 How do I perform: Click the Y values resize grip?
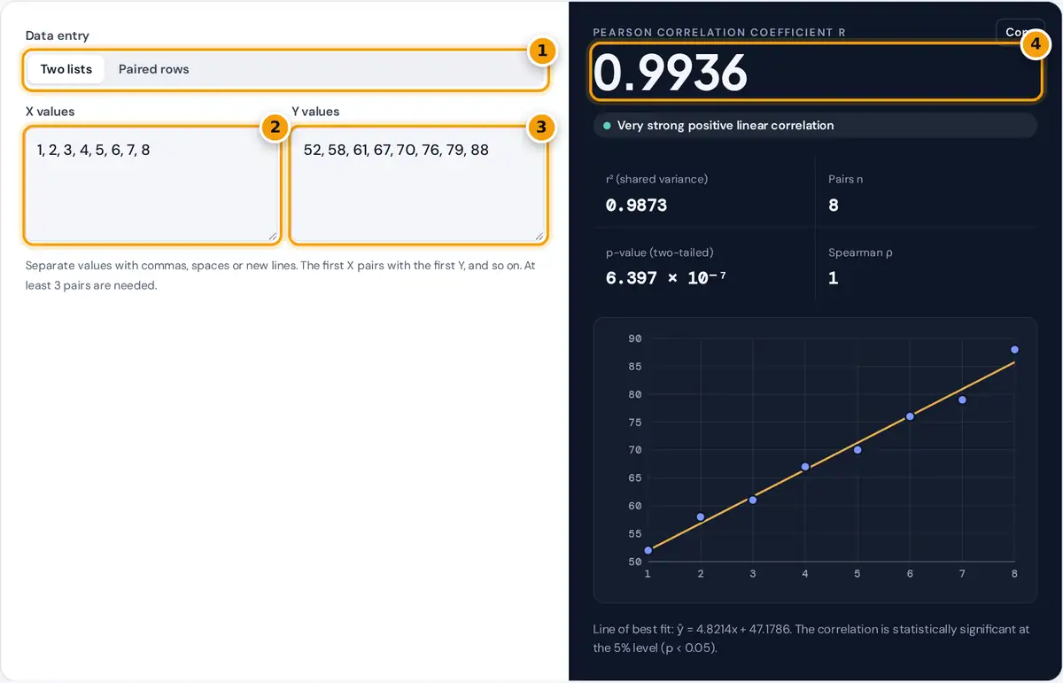click(539, 236)
